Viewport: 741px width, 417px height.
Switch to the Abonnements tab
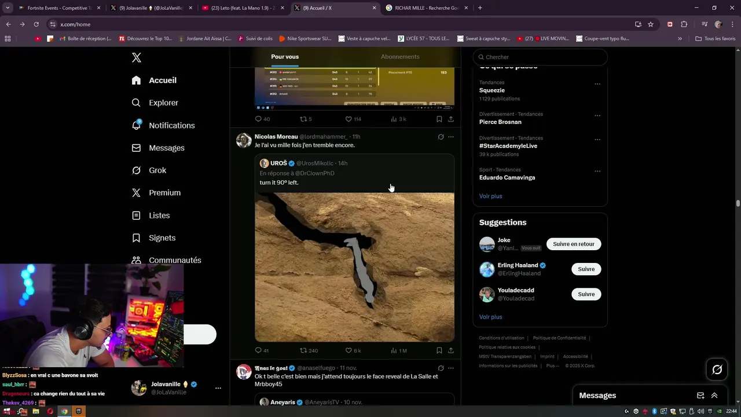click(x=400, y=57)
